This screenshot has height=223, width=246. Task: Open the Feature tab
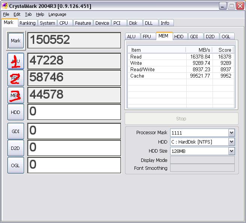coord(83,23)
